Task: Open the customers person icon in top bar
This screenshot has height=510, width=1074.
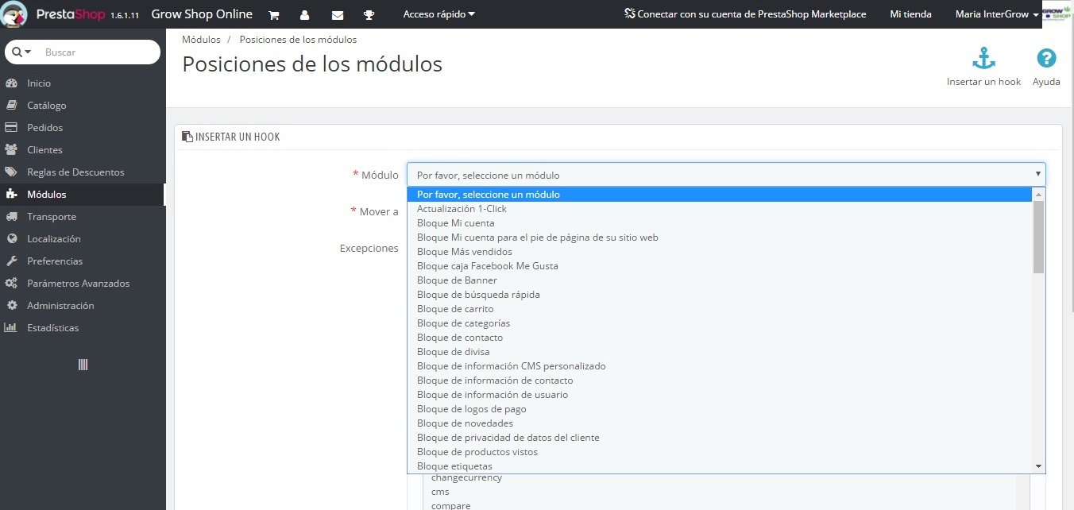Action: click(305, 15)
